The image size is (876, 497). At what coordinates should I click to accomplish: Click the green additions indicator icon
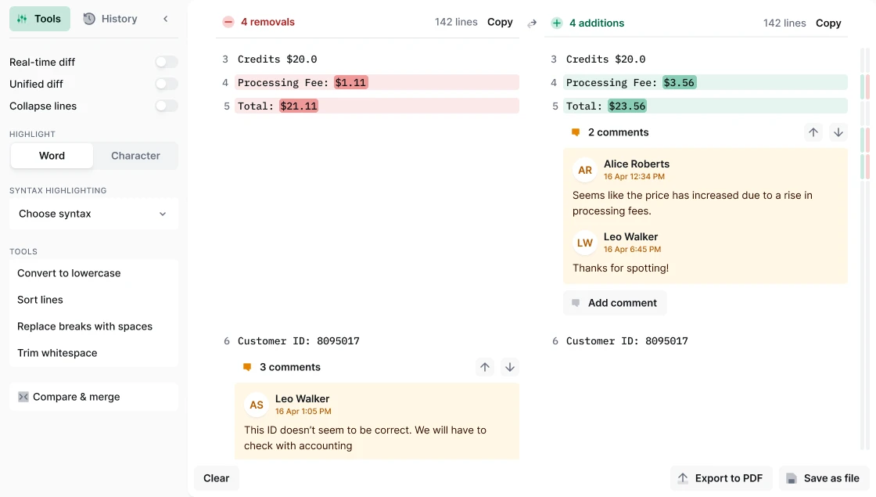557,22
